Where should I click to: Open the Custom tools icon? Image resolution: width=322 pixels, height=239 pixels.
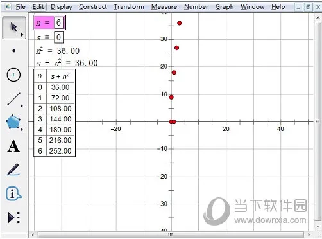click(x=14, y=218)
